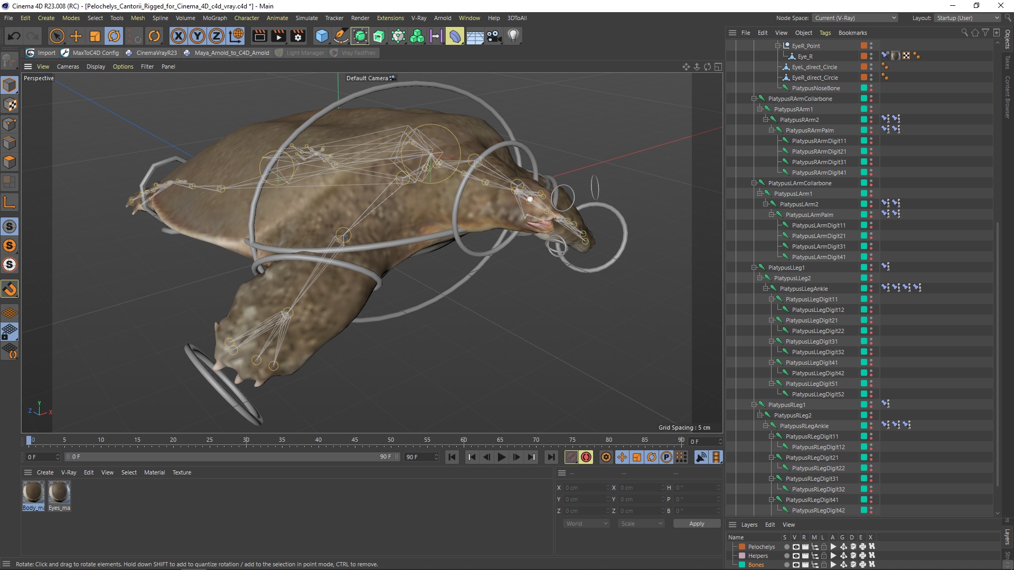Click Record Active Objects button
The height and width of the screenshot is (570, 1014).
(x=571, y=457)
